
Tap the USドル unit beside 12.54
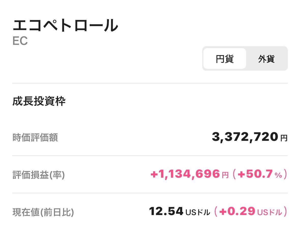click(198, 212)
